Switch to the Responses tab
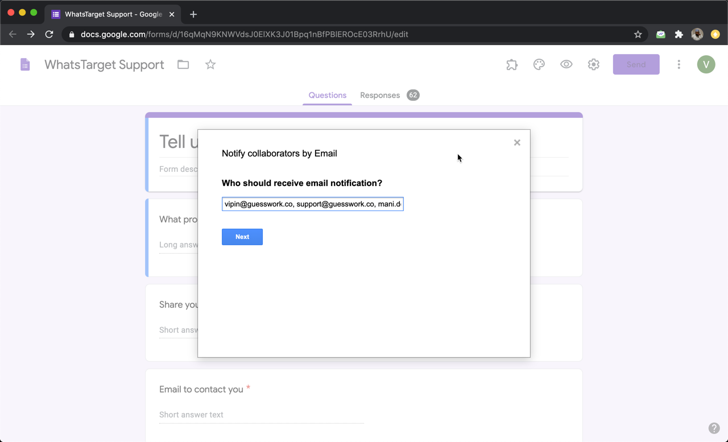This screenshot has width=728, height=442. pos(380,95)
